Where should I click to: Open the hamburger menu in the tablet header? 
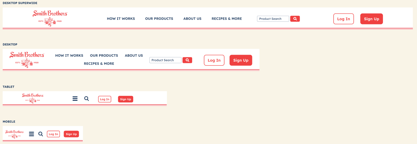[75, 99]
